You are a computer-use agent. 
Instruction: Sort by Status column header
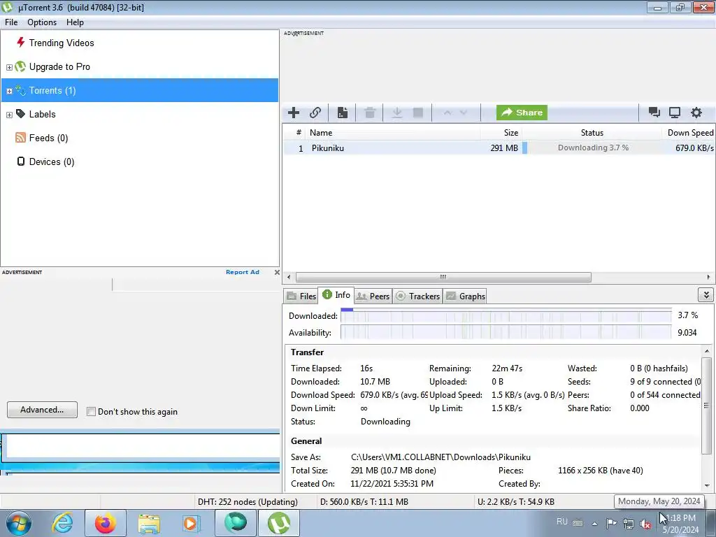[x=592, y=132]
